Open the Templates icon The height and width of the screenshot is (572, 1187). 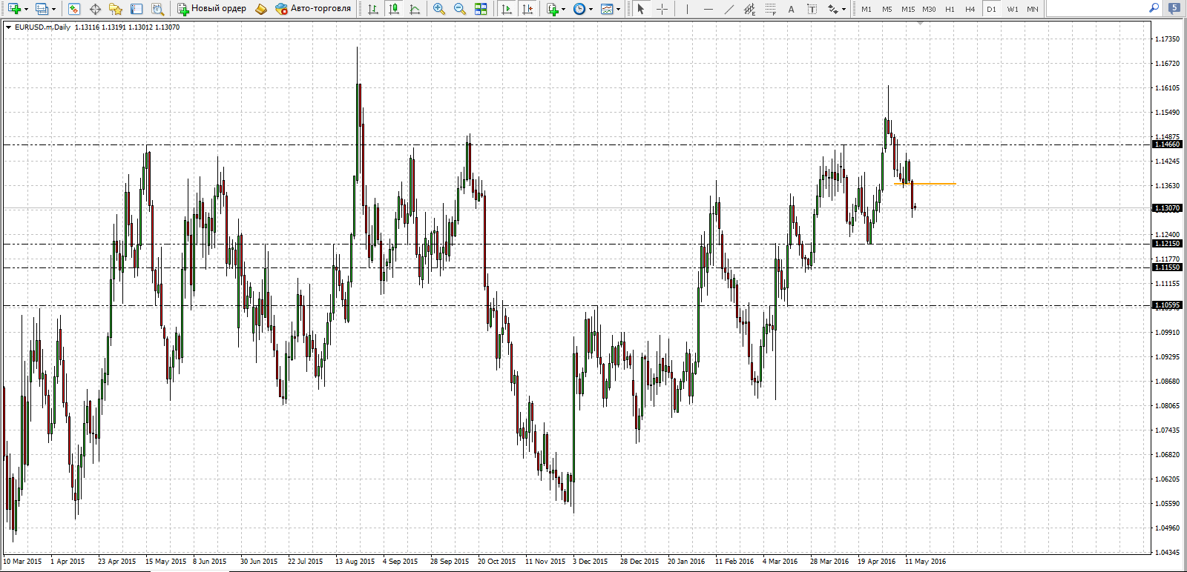click(x=607, y=9)
